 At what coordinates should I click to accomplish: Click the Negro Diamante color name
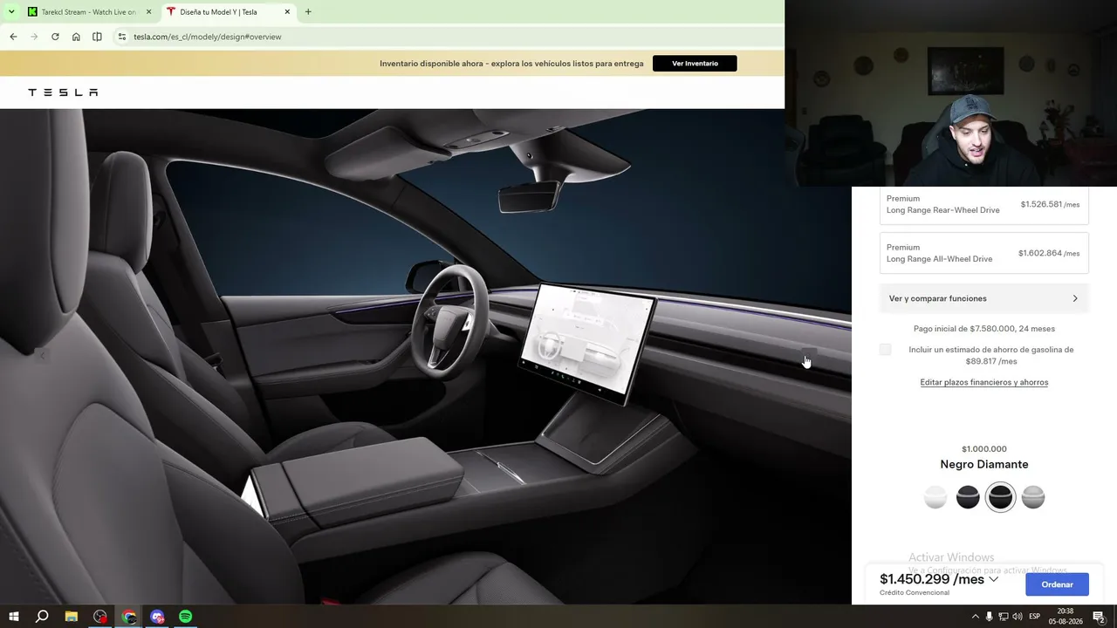pos(984,464)
